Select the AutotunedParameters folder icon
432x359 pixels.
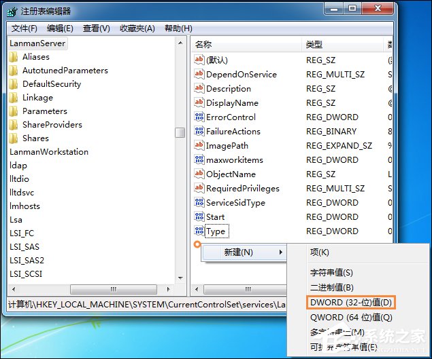pos(13,71)
